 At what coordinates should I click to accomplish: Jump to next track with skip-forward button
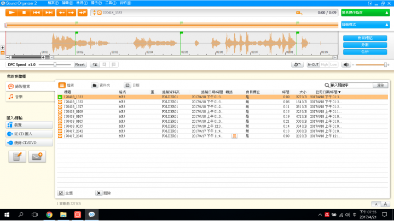pyautogui.click(x=49, y=13)
